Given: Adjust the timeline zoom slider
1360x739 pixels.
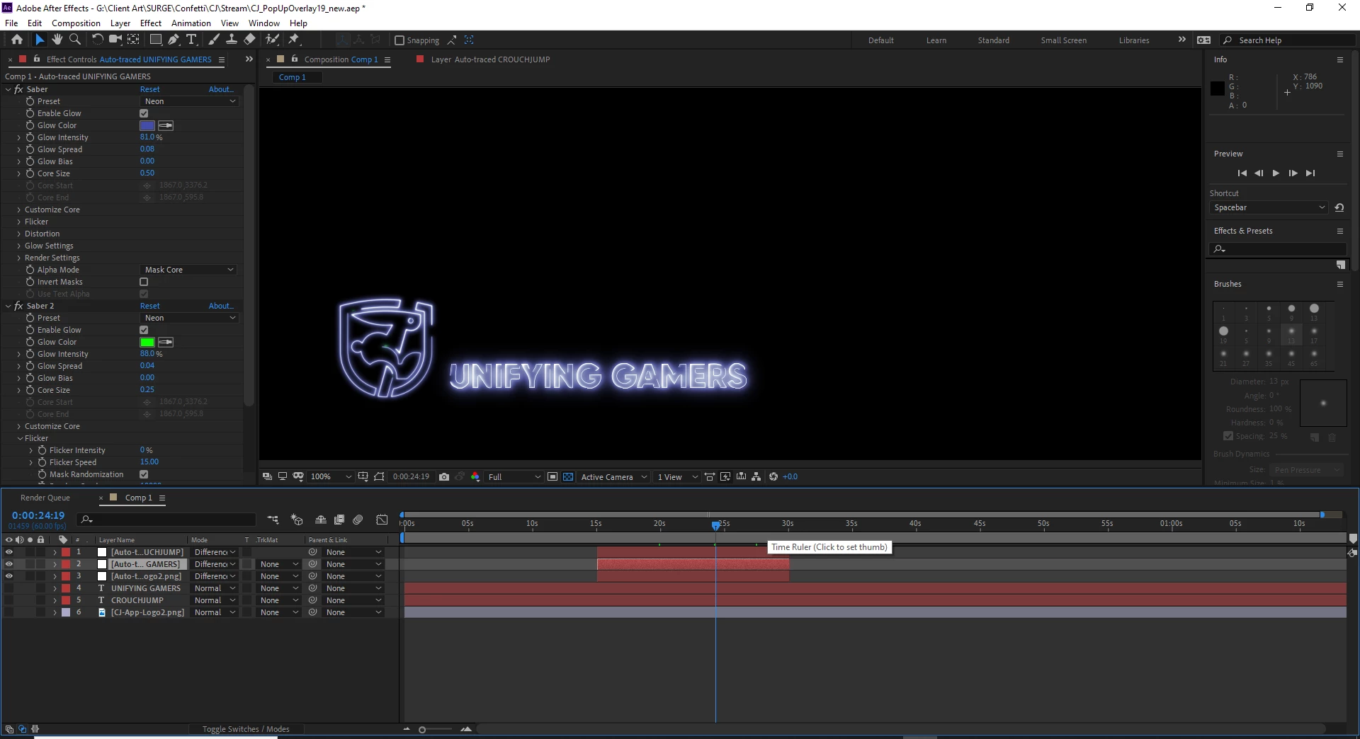Looking at the screenshot, I should (422, 729).
